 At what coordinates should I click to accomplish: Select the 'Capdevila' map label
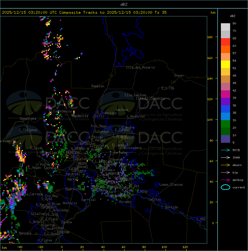point(80,116)
